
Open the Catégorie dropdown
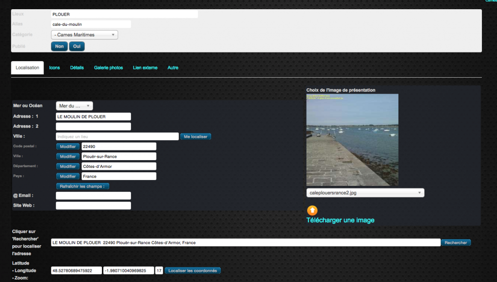(84, 35)
